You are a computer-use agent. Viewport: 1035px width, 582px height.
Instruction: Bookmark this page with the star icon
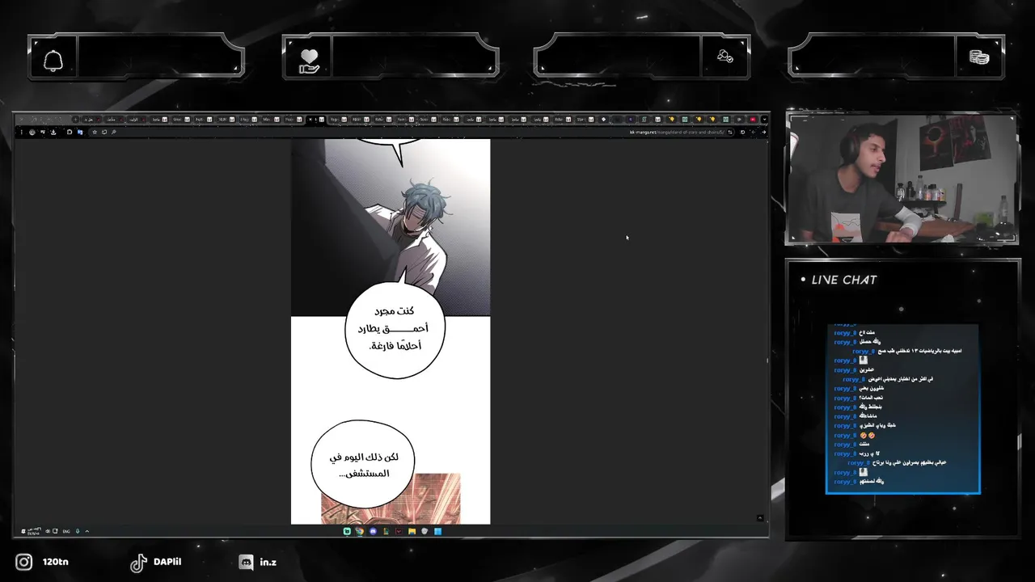click(95, 132)
